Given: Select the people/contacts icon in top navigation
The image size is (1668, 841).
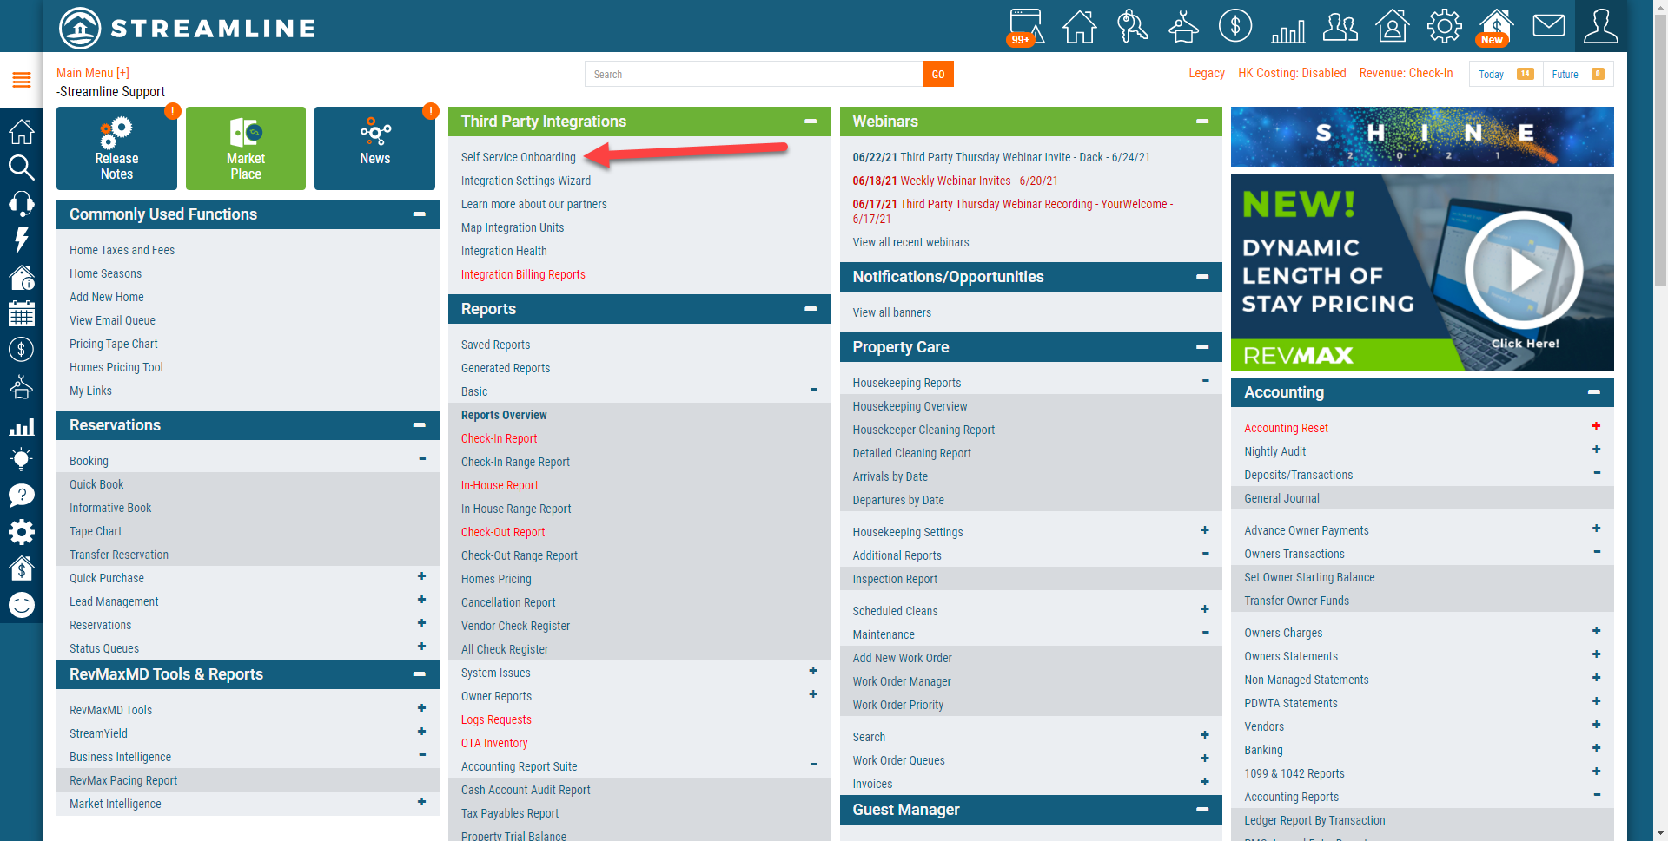Looking at the screenshot, I should point(1340,27).
